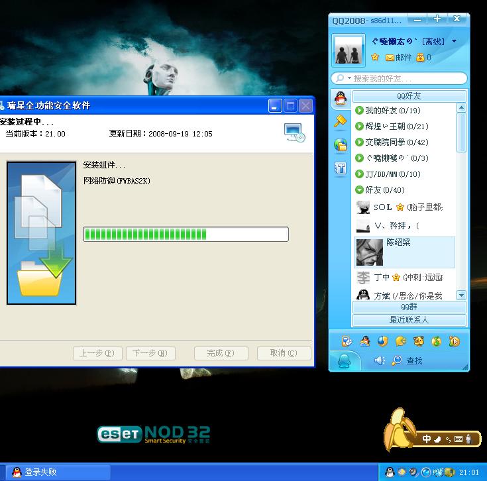Screen dimensions: 487x481
Task: Open the online status dropdown arrow beside 离线
Action: (454, 41)
